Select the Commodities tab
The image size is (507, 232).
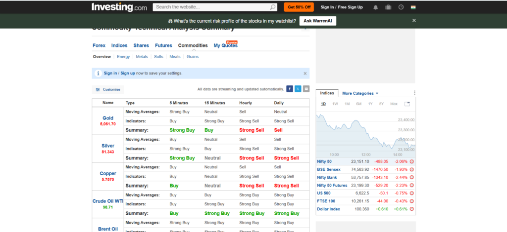193,45
